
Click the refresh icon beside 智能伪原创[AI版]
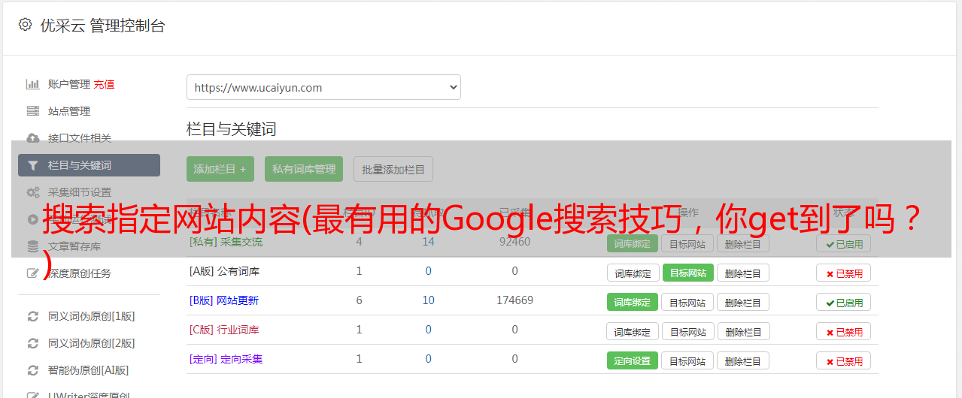(33, 370)
